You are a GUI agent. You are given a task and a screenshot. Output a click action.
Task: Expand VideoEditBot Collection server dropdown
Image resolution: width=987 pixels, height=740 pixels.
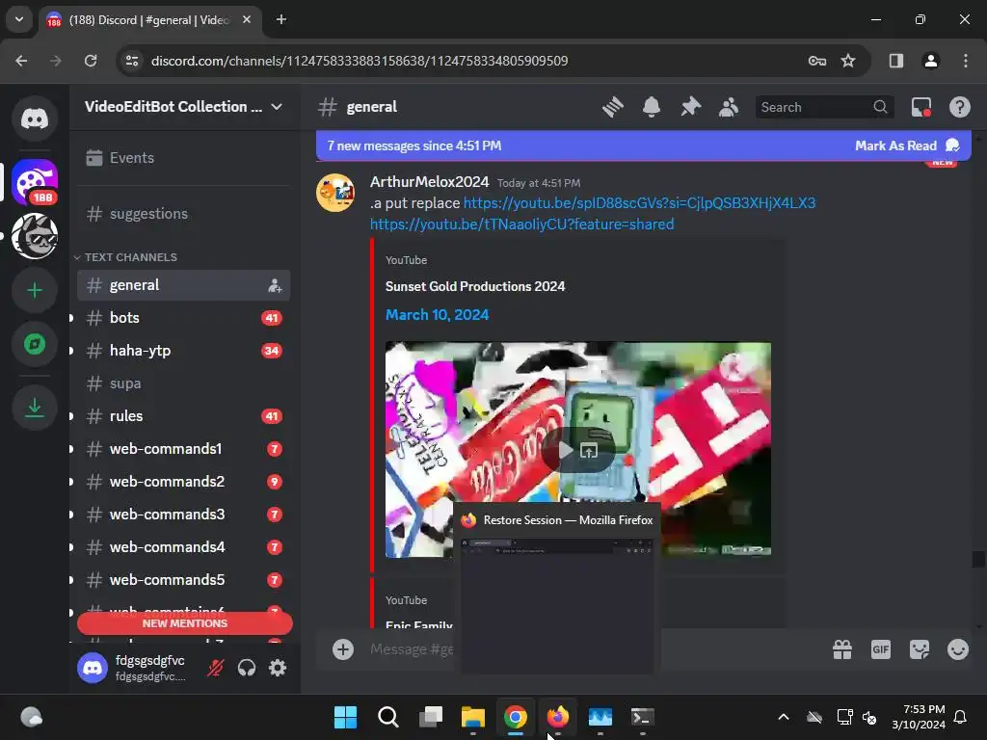(x=277, y=107)
